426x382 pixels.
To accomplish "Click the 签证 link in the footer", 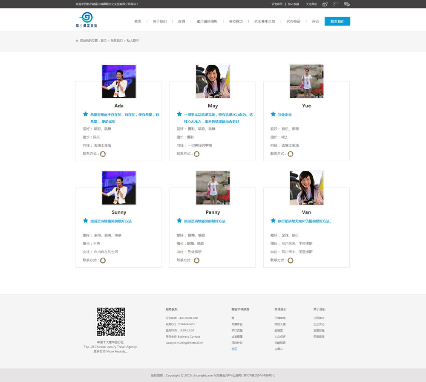I will [x=234, y=349].
